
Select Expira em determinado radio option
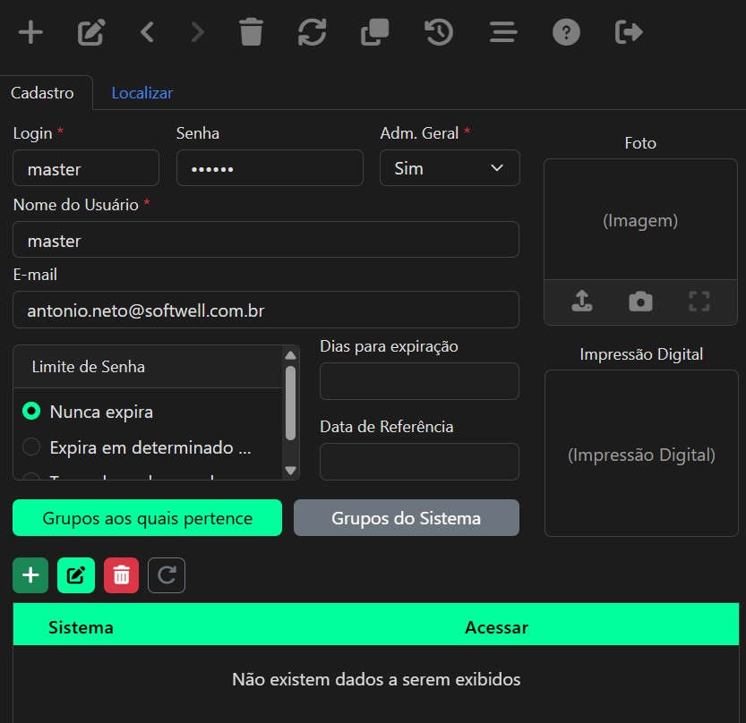31,447
